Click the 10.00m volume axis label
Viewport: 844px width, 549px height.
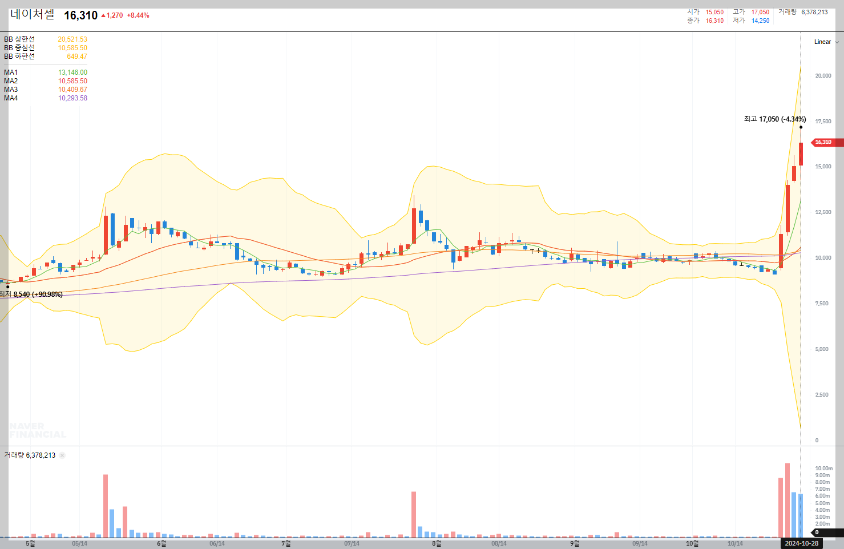[x=823, y=469]
